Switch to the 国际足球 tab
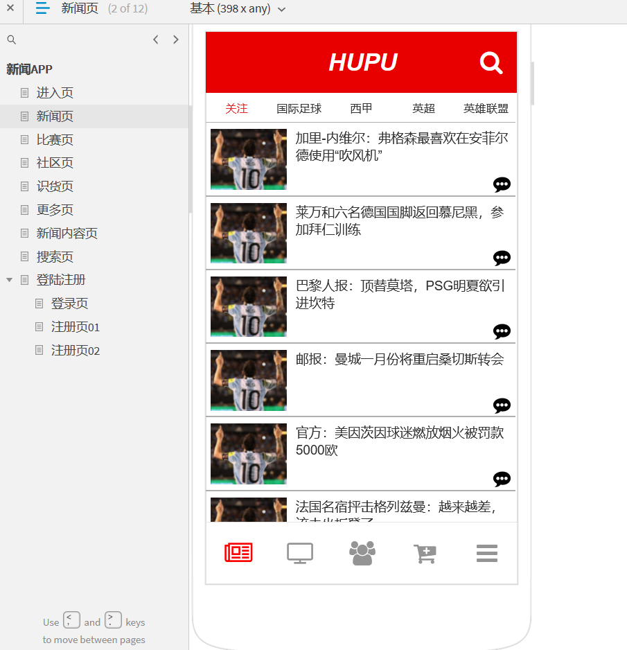Viewport: 627px width, 650px height. pos(299,109)
